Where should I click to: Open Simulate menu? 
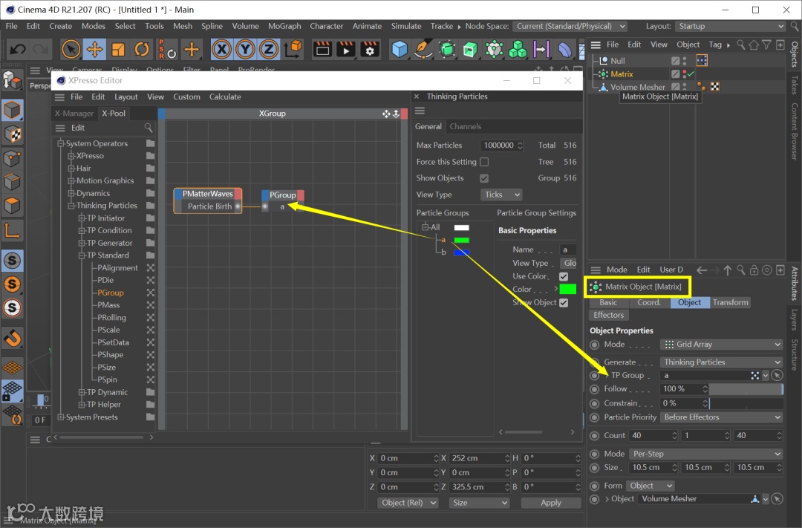(406, 26)
